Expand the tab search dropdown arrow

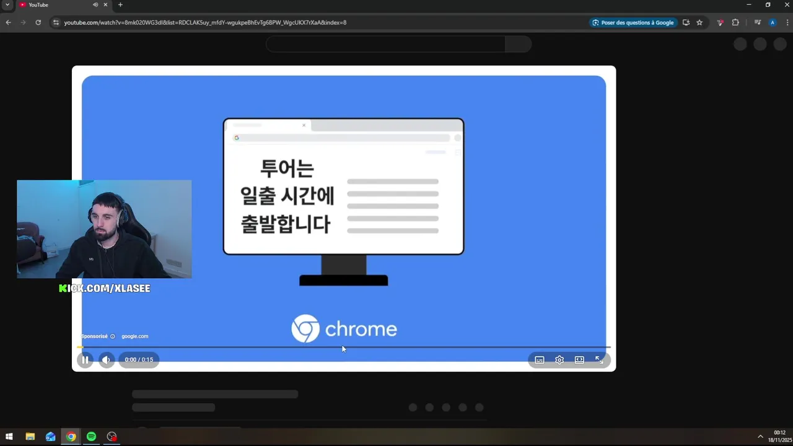pyautogui.click(x=7, y=5)
